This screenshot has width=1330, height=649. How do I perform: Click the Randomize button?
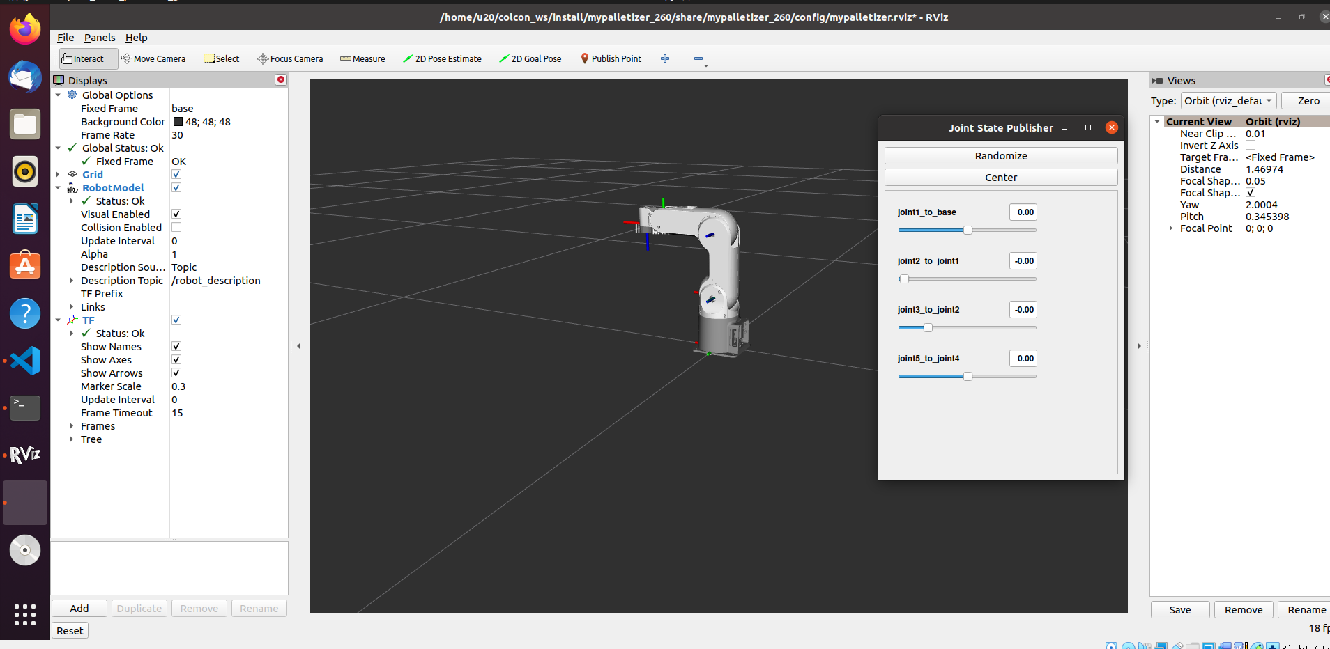[1000, 156]
